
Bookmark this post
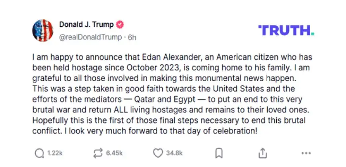(219, 153)
